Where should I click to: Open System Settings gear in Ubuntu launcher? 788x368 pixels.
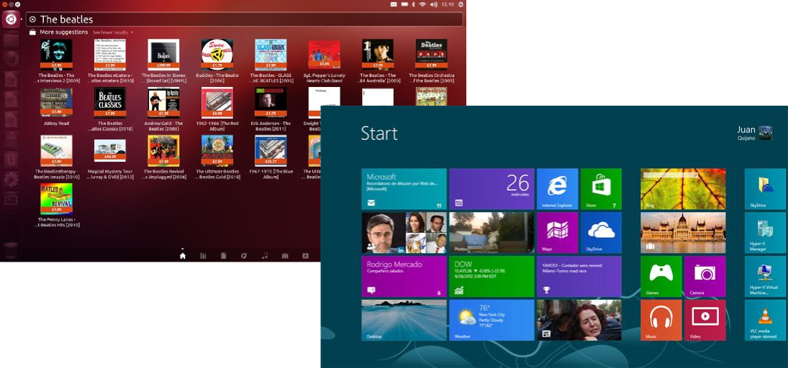coord(11,179)
